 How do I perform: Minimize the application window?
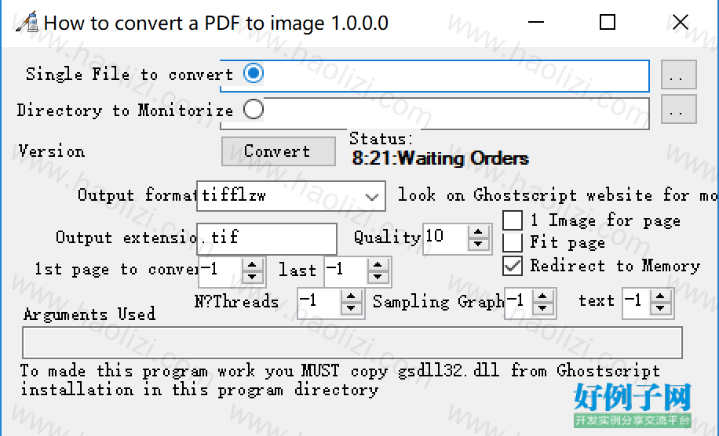tap(535, 22)
